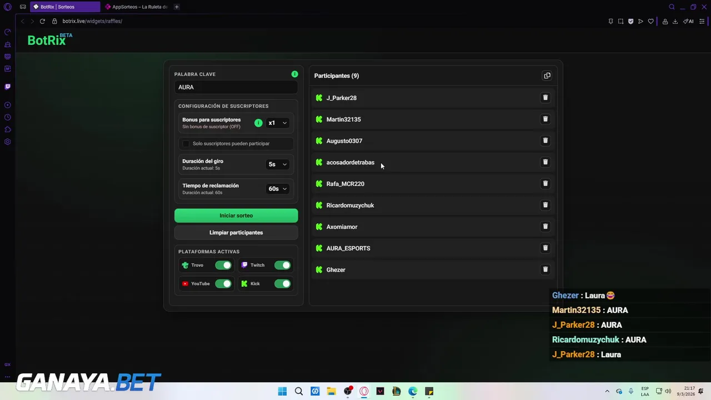Remove acosadordetrabas with the trash icon
Image resolution: width=711 pixels, height=400 pixels.
coord(545,162)
